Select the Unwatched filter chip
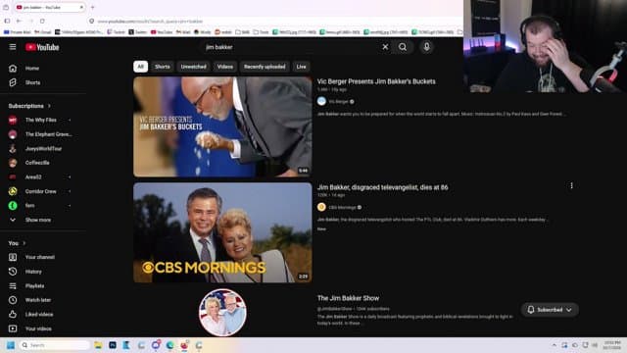627x353 pixels. coord(194,67)
